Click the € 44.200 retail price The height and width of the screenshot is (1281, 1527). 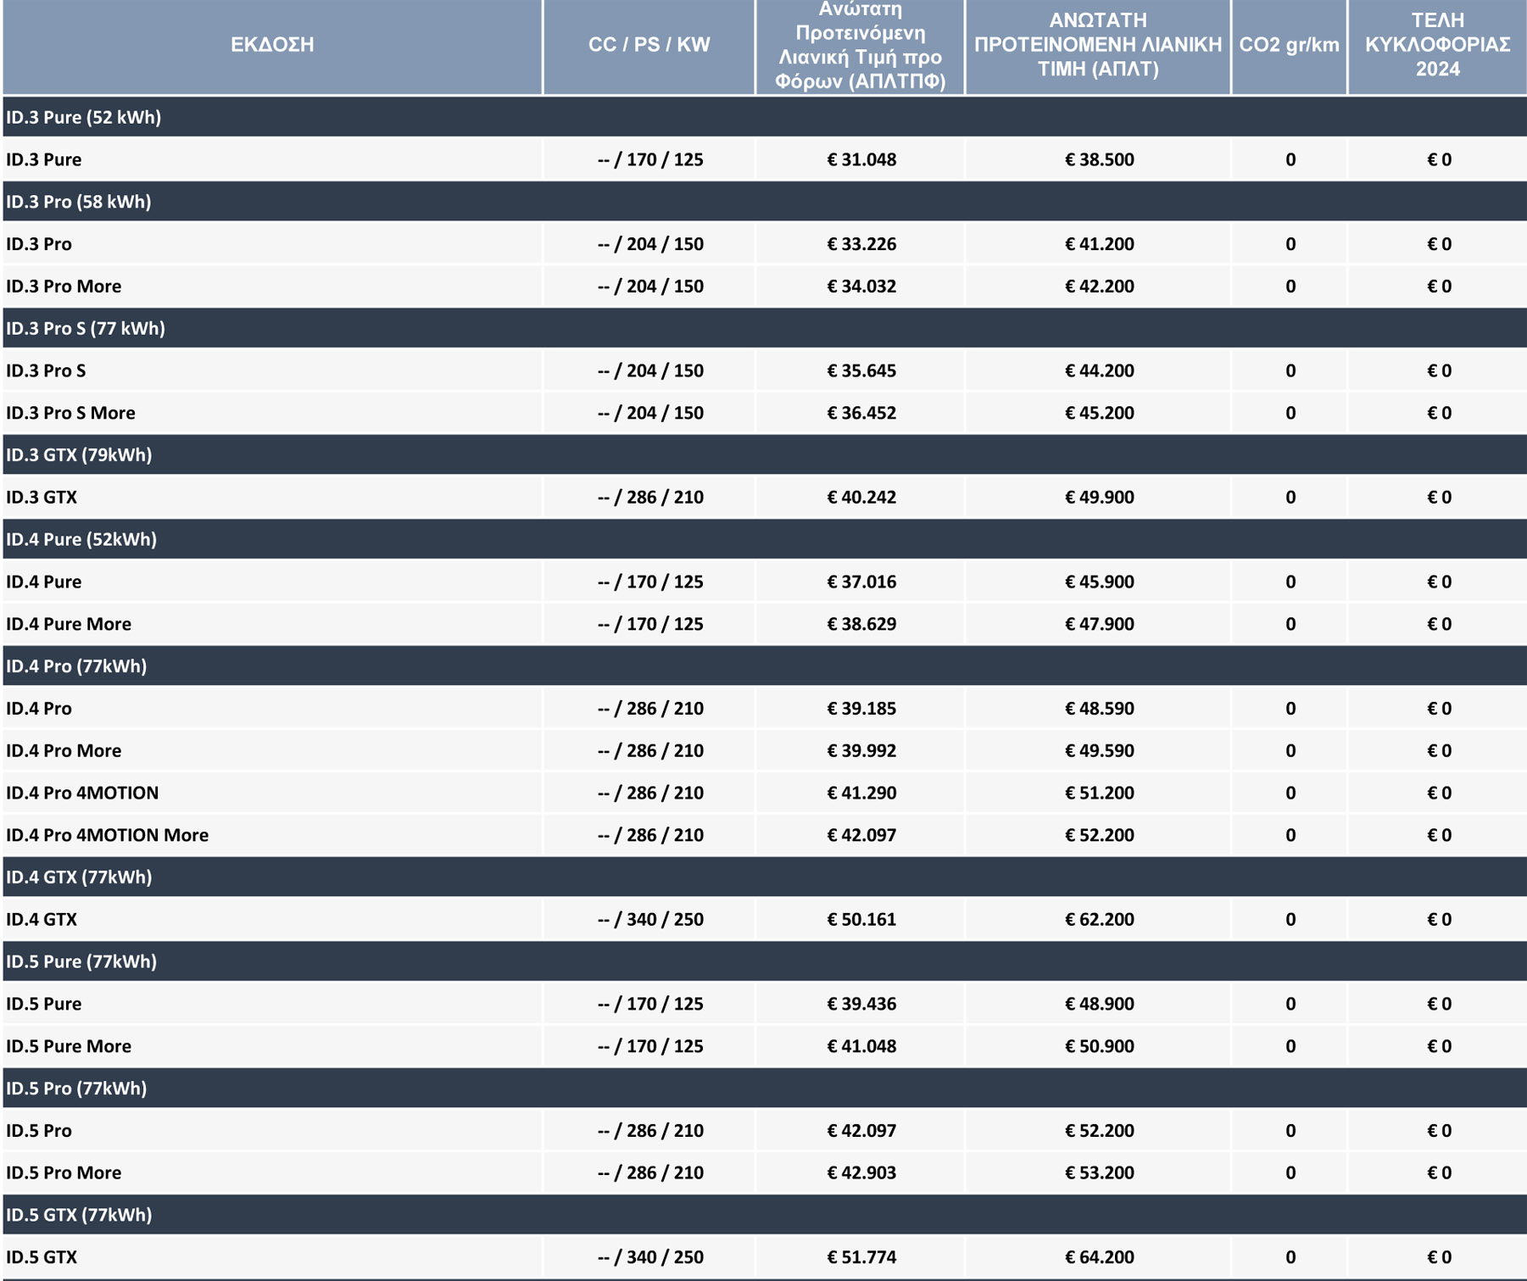click(x=1099, y=370)
